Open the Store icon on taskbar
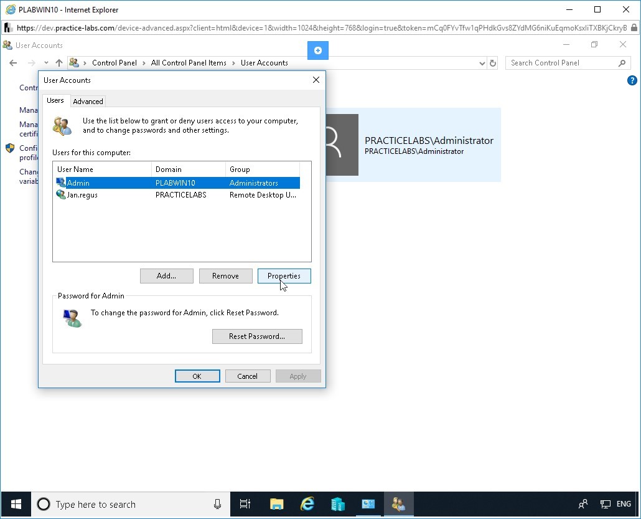 click(338, 504)
